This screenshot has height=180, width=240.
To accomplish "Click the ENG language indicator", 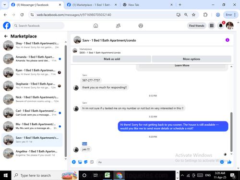I will tap(208, 175).
